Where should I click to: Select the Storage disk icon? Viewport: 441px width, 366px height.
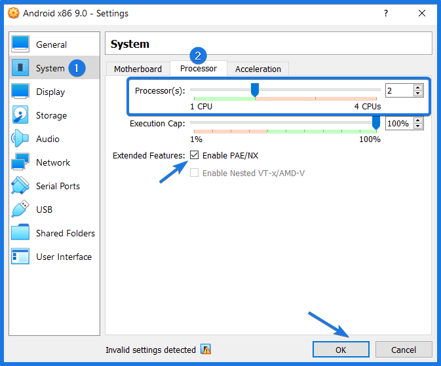click(20, 115)
